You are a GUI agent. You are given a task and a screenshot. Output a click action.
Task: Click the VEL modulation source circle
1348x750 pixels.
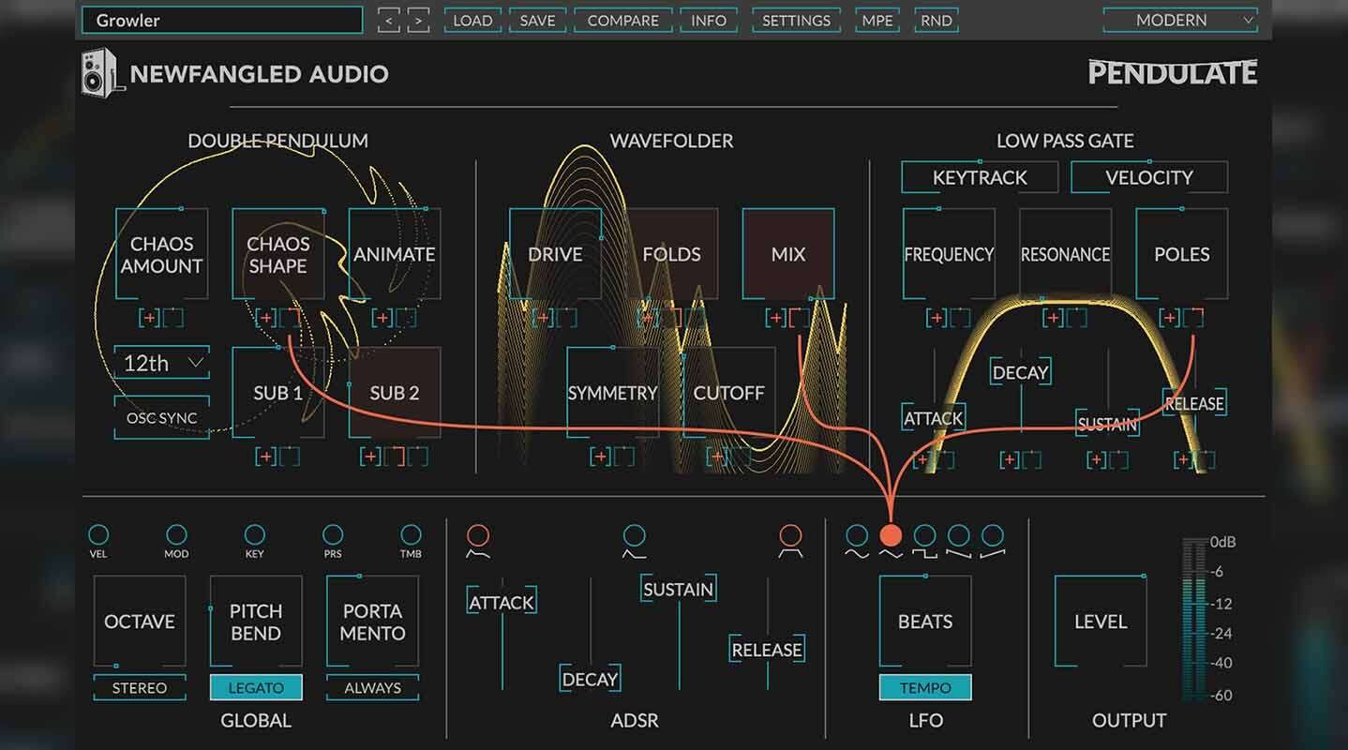97,534
